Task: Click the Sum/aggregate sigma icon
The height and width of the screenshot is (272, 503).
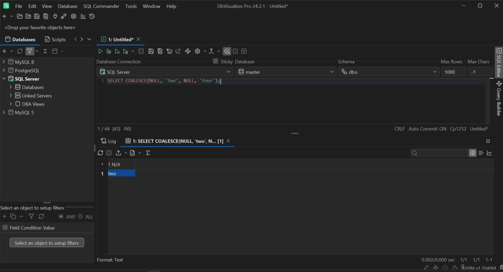Action: (x=147, y=153)
